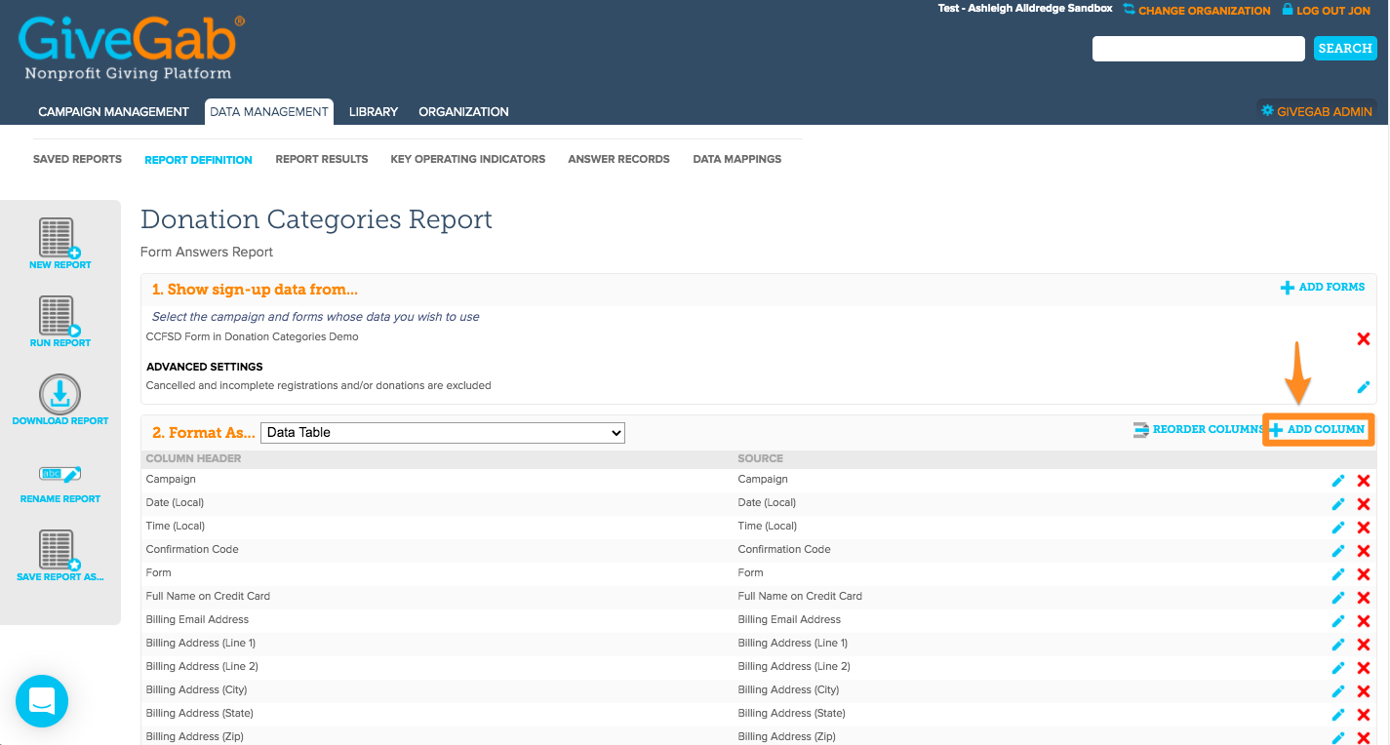Viewport: 1390px width, 745px height.
Task: Click the Search button
Action: tap(1345, 48)
